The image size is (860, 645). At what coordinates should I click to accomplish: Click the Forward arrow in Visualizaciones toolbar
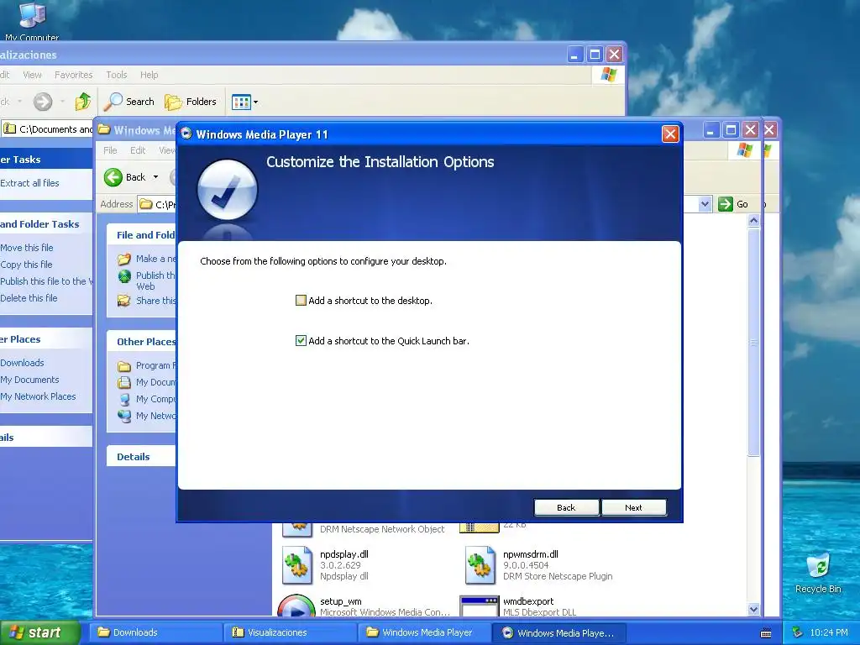pos(43,102)
